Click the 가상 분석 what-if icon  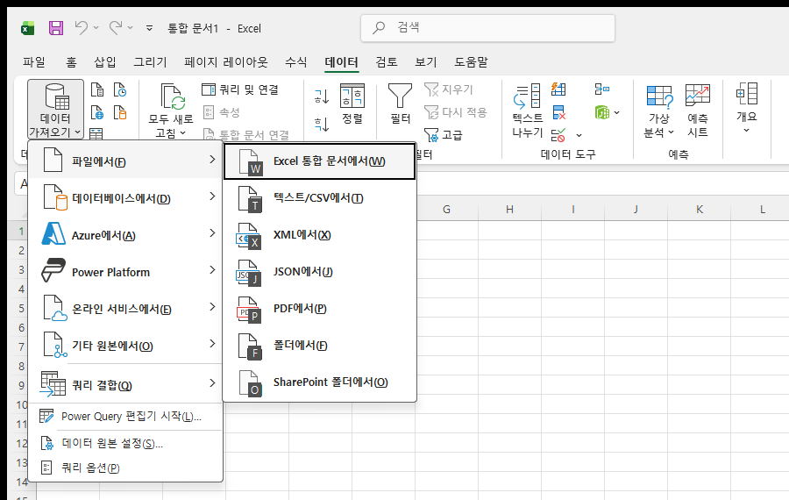click(x=659, y=96)
